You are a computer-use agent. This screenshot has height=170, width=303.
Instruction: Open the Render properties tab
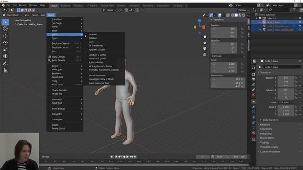pyautogui.click(x=254, y=74)
